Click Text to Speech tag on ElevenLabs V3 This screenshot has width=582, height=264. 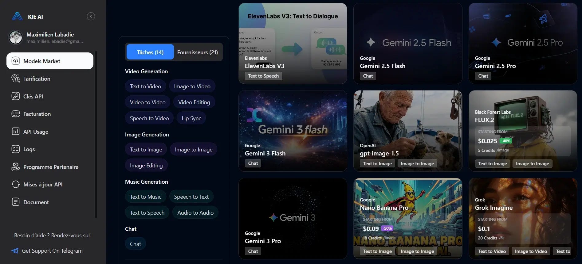[x=263, y=76]
